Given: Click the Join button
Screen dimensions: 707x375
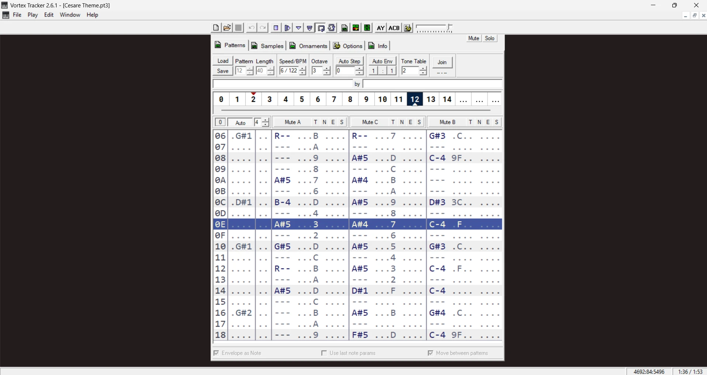Looking at the screenshot, I should 442,62.
